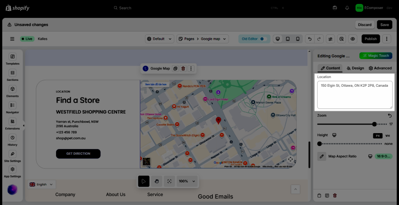Expand the Default template dropdown
Image resolution: width=399 pixels, height=205 pixels.
click(x=160, y=39)
